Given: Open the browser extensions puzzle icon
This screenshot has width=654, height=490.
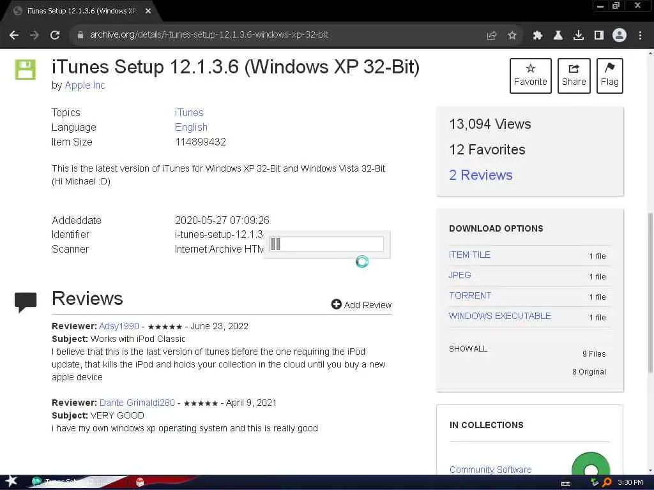Looking at the screenshot, I should 537,36.
